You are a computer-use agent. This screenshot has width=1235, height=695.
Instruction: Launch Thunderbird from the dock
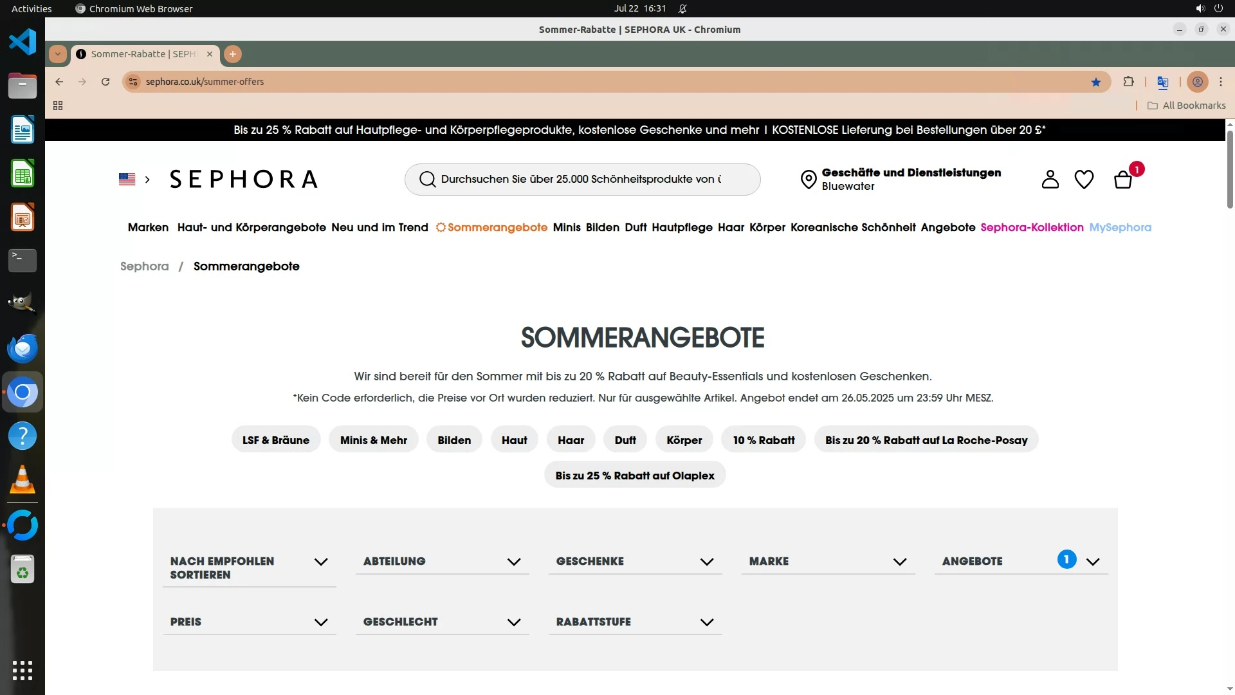pos(23,348)
